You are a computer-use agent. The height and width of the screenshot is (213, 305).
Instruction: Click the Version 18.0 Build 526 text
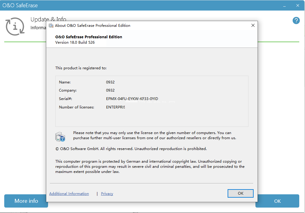[x=75, y=42]
